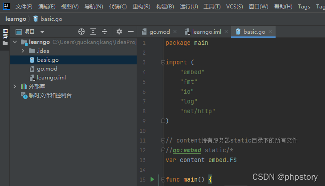Click line number 14 in gutter
The image size is (325, 186).
[142, 170]
